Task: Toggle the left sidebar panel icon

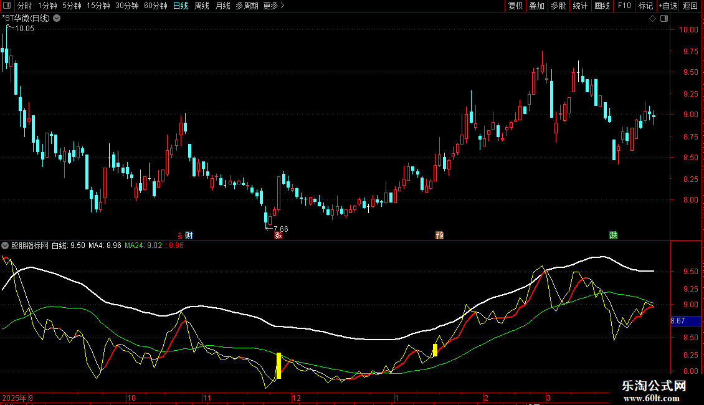Action: (x=7, y=6)
